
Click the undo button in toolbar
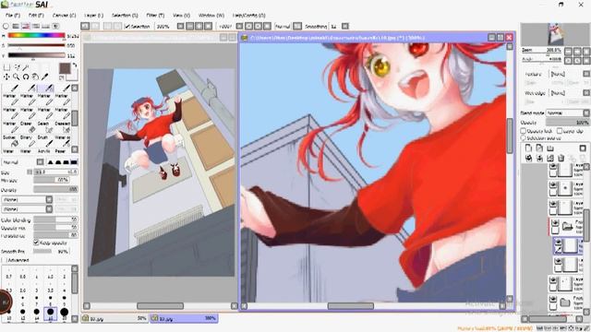(85, 26)
